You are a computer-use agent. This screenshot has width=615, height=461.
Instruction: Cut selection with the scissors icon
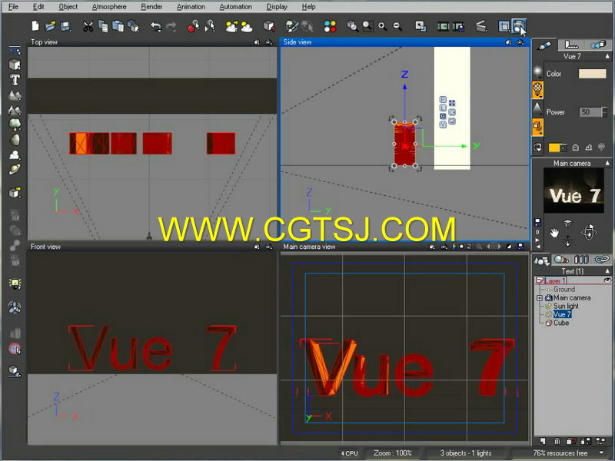tap(88, 26)
